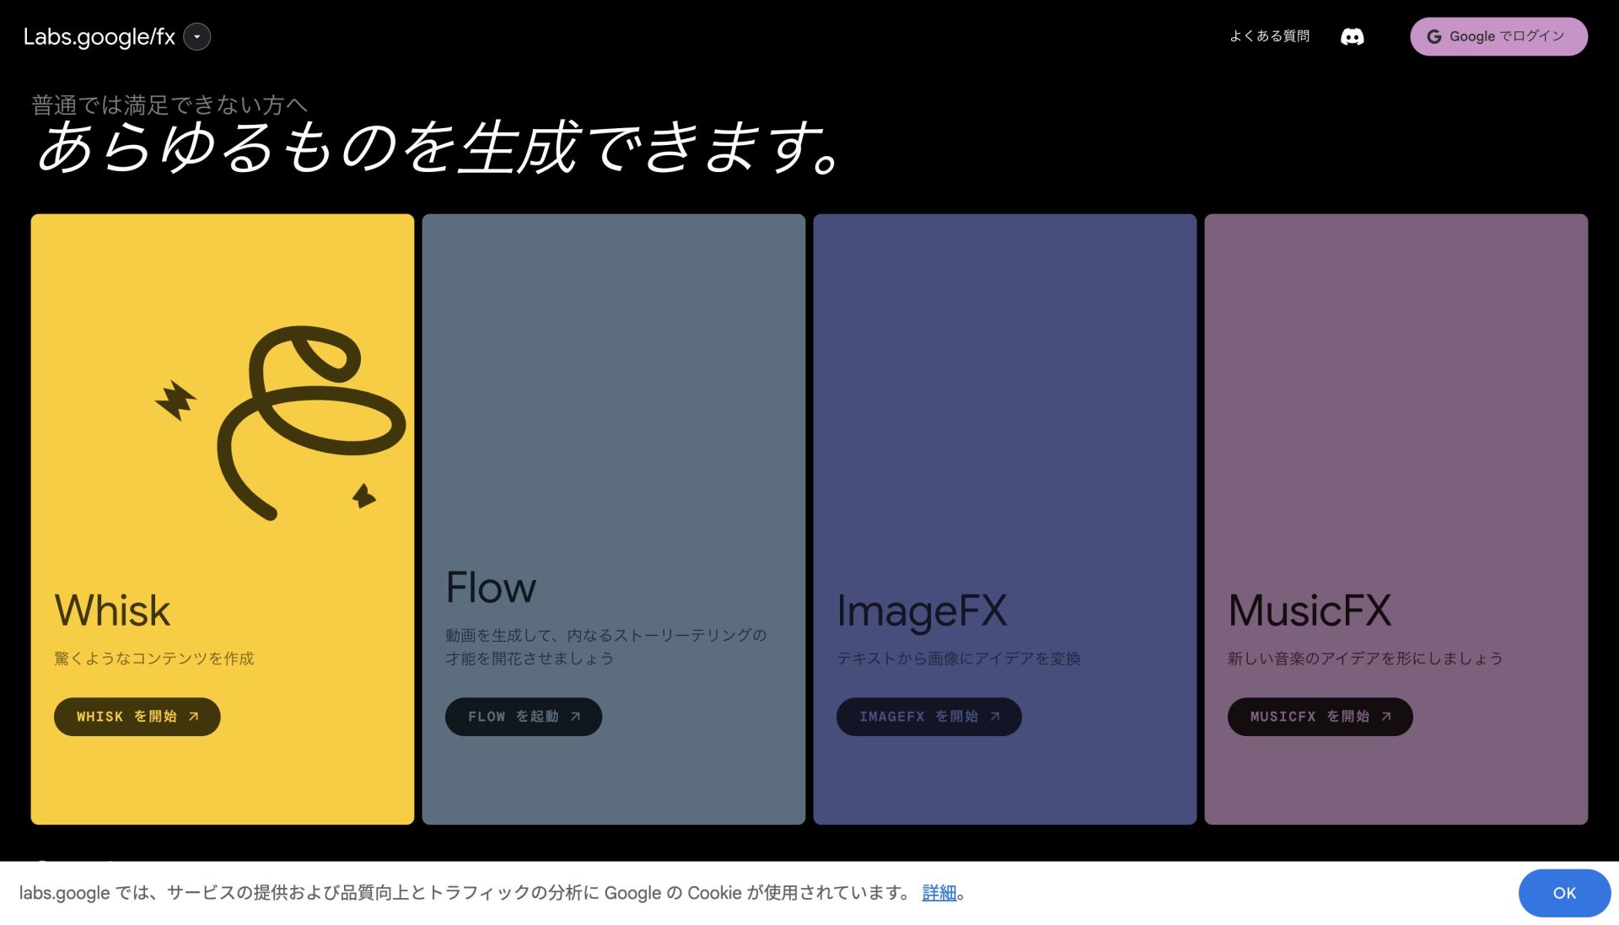Image resolution: width=1619 pixels, height=925 pixels.
Task: Open the よくある質問 menu item
Action: [1269, 35]
